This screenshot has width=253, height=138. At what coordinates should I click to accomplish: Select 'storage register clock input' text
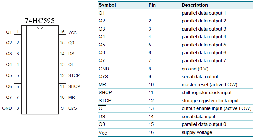(x=210, y=101)
